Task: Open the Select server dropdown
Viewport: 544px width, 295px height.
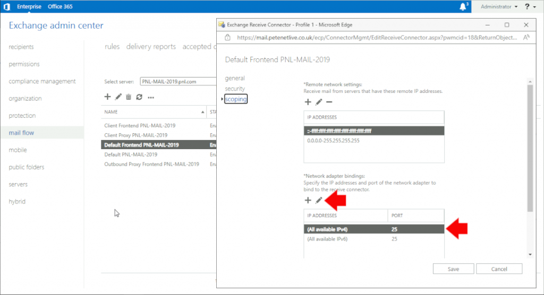Action: [x=178, y=82]
